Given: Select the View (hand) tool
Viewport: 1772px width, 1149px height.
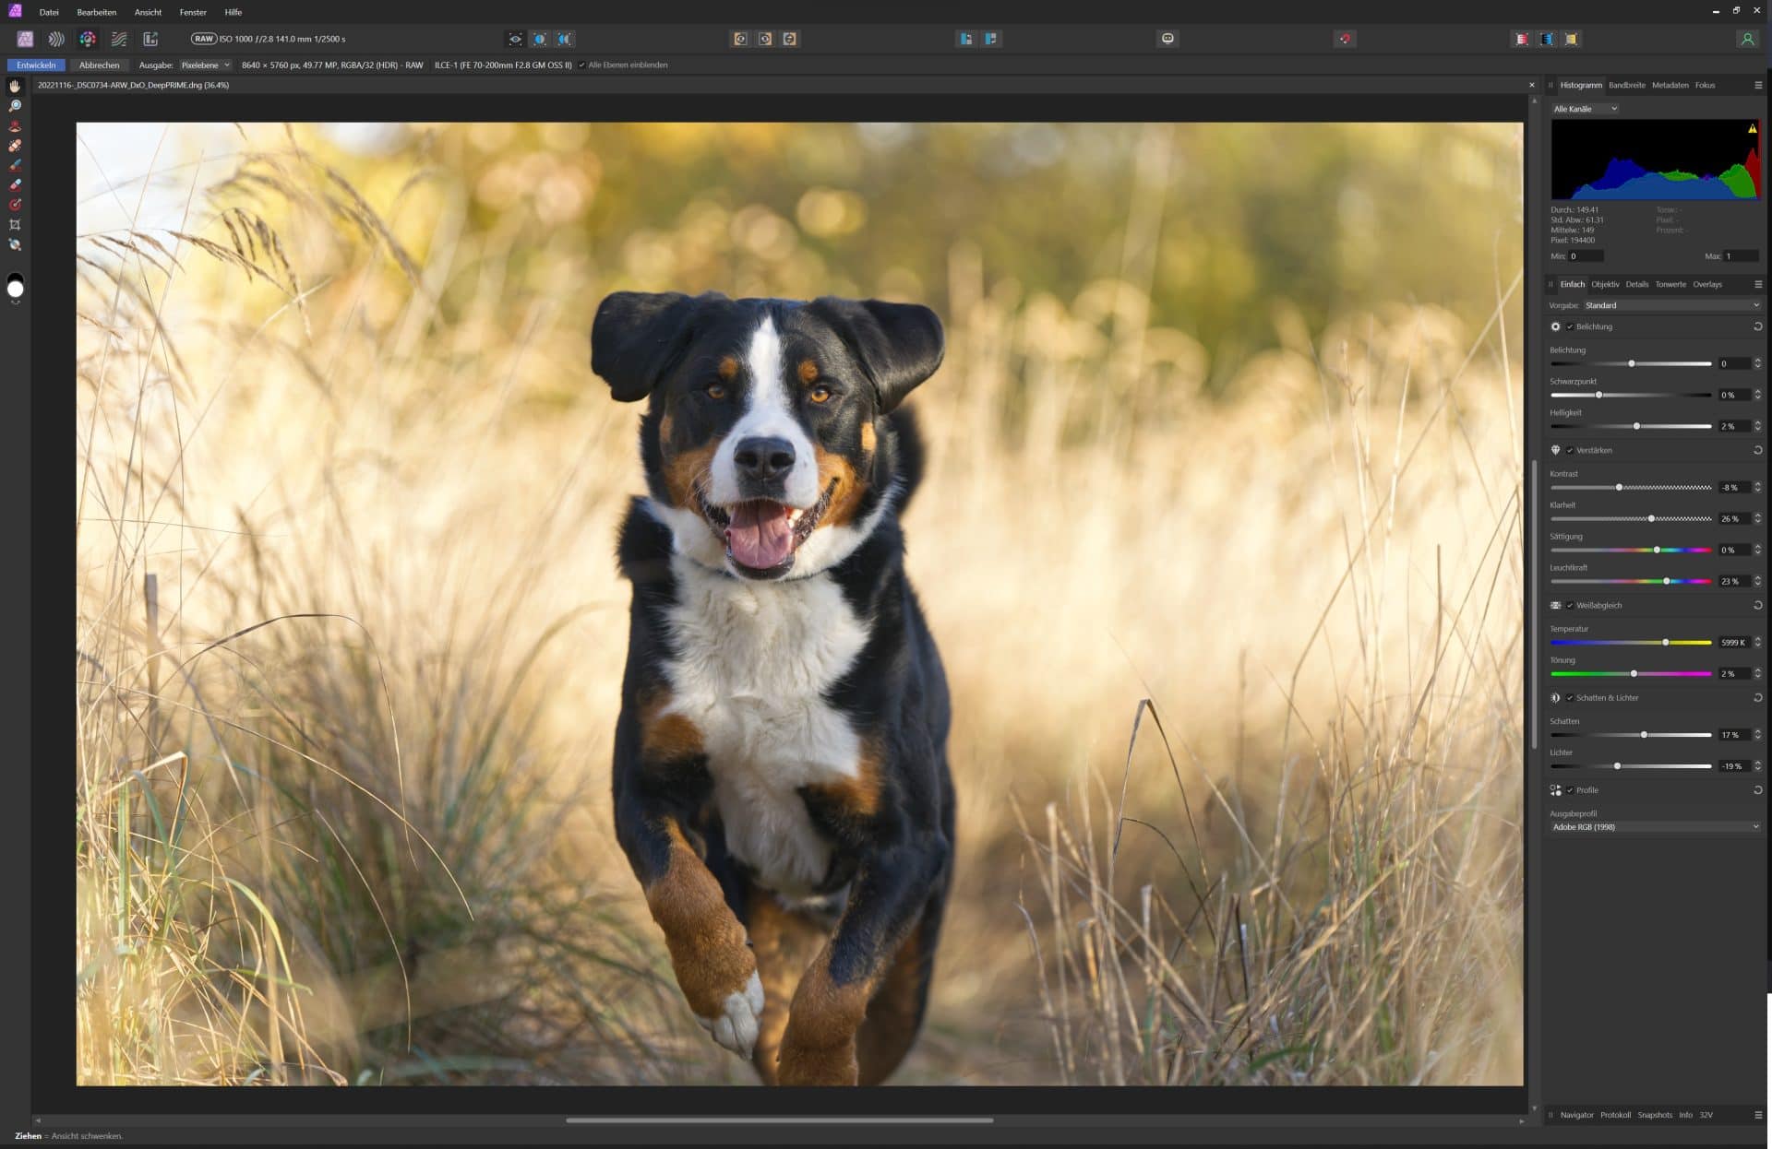Looking at the screenshot, I should tap(15, 86).
